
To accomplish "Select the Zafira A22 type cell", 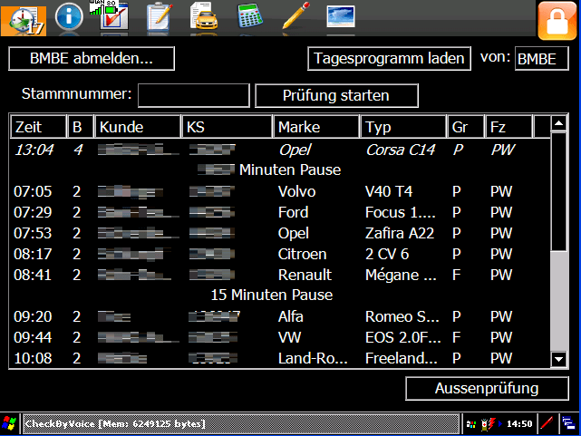I will click(400, 233).
